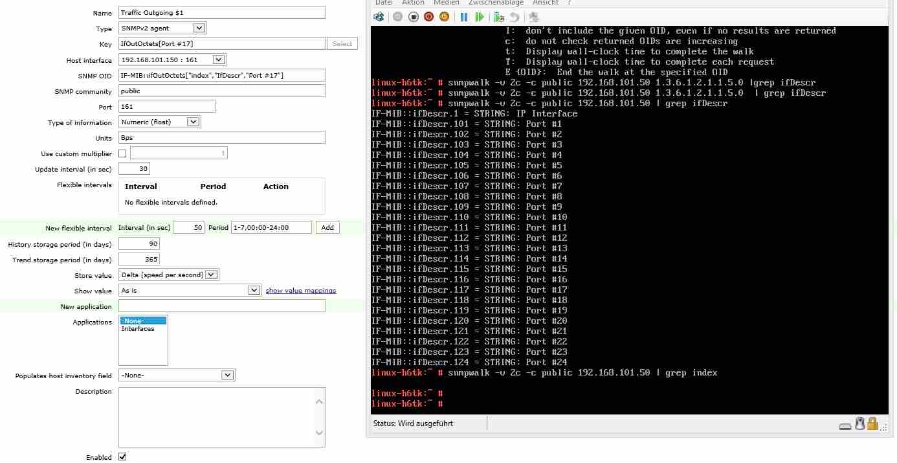
Task: Untick the Enabled checkbox
Action: (x=122, y=457)
